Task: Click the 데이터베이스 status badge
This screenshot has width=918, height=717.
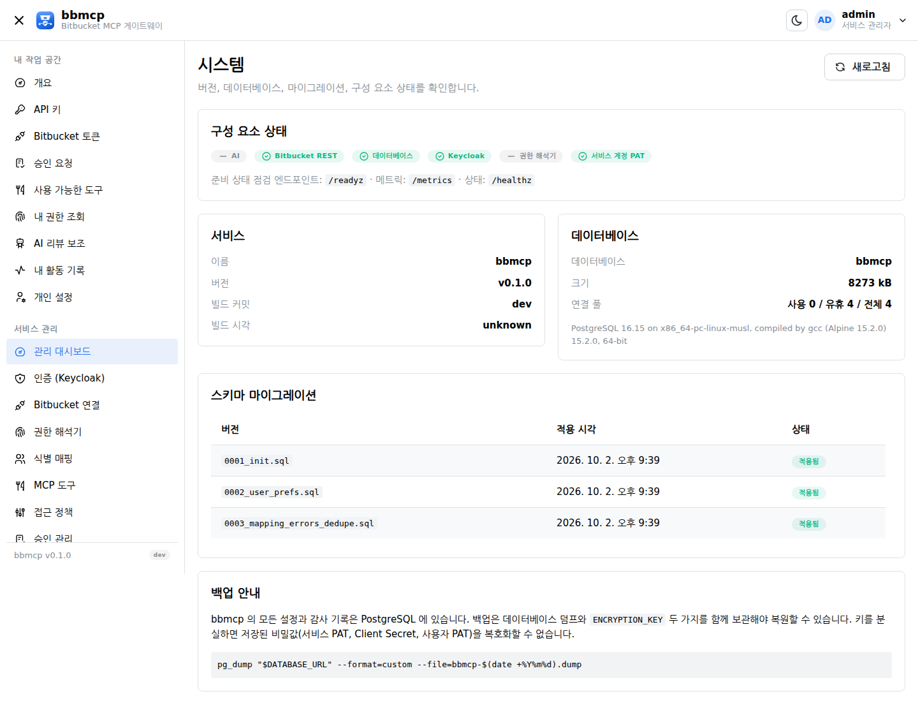Action: [386, 156]
